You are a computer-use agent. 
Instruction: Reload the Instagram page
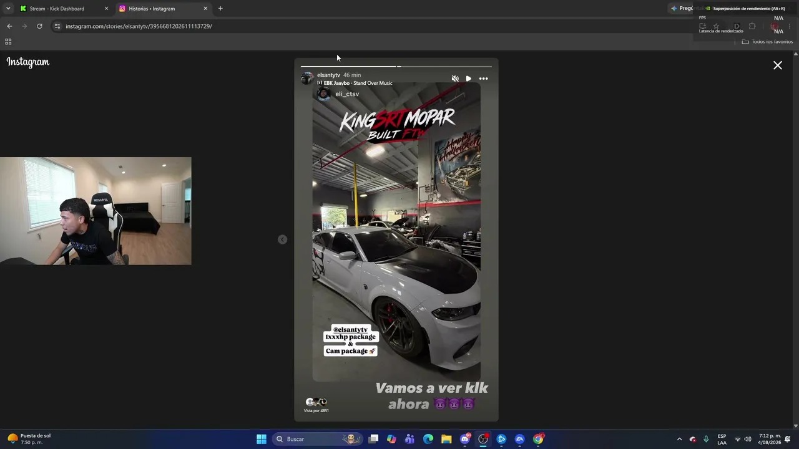39,26
